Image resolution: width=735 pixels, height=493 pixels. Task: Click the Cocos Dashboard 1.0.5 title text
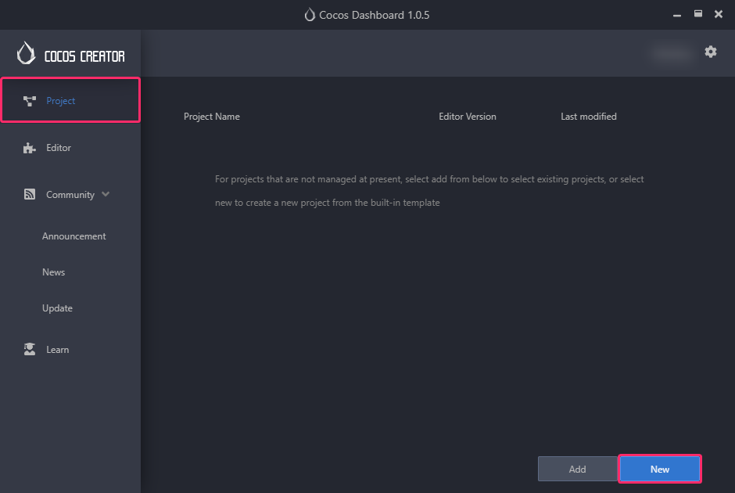tap(374, 15)
